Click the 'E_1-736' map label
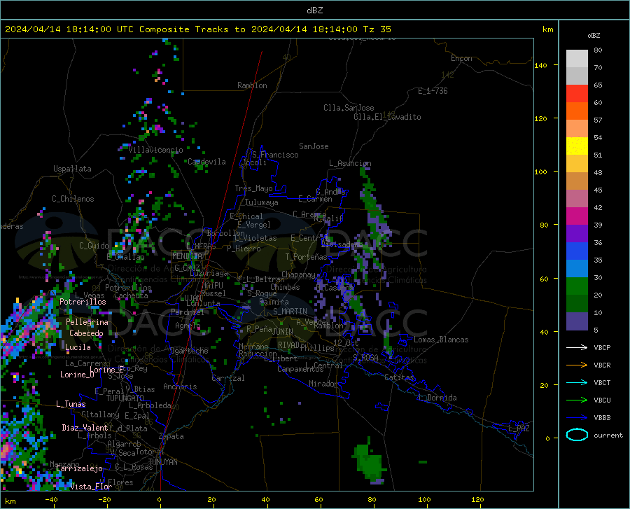This screenshot has width=630, height=509. (x=433, y=91)
